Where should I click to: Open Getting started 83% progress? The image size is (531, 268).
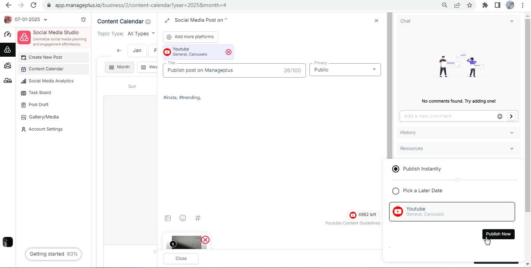tap(53, 254)
